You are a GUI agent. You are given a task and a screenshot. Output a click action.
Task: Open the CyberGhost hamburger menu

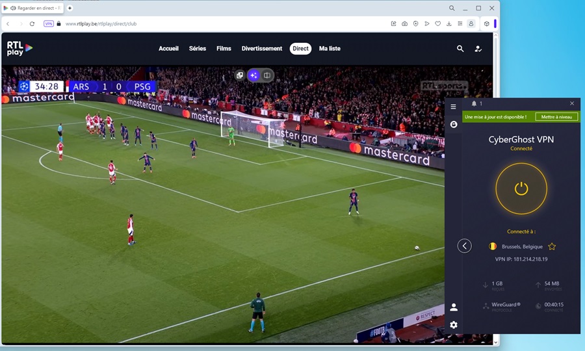pyautogui.click(x=454, y=107)
